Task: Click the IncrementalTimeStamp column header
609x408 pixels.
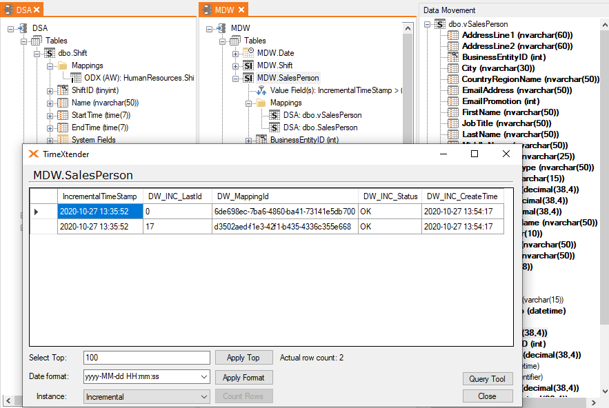Action: [x=100, y=196]
